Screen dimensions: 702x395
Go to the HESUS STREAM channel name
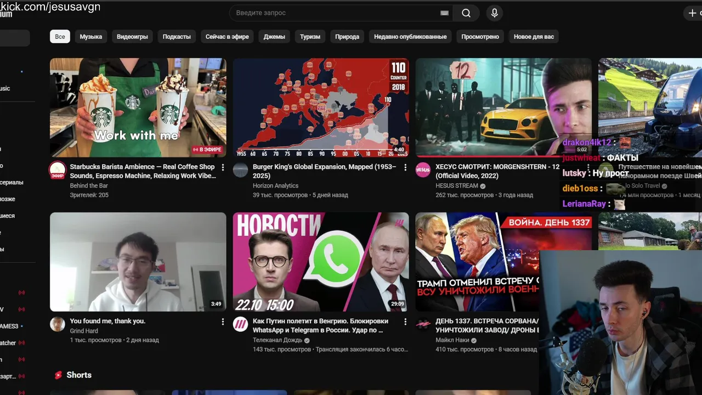pos(457,186)
